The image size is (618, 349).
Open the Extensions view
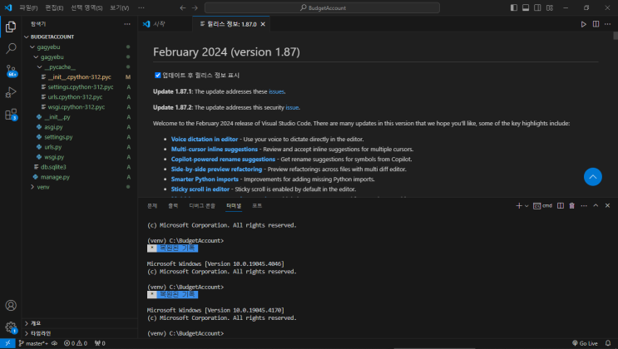coord(11,115)
